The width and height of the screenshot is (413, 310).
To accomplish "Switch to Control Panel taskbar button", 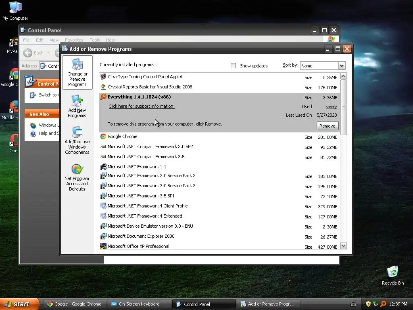I will tap(204, 304).
